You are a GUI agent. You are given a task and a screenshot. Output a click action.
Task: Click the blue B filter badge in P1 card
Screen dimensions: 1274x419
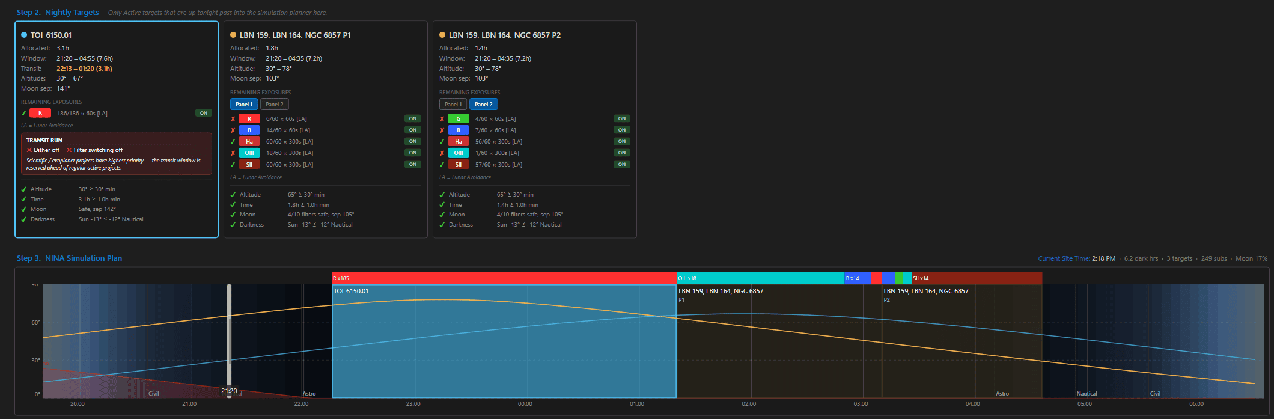tap(249, 130)
